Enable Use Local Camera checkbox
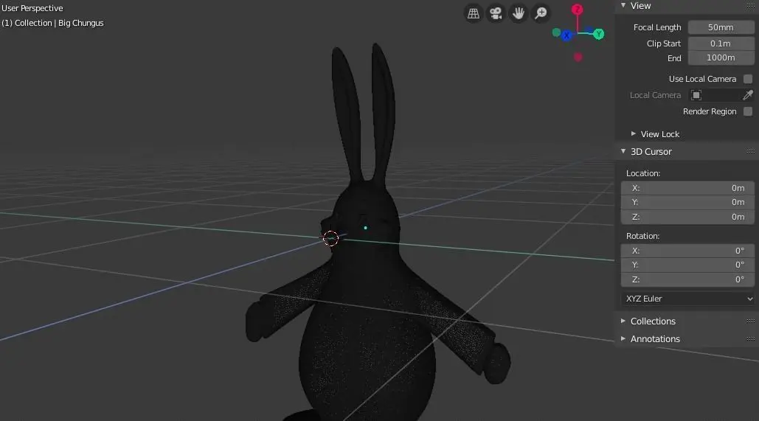Image resolution: width=759 pixels, height=421 pixels. 748,79
